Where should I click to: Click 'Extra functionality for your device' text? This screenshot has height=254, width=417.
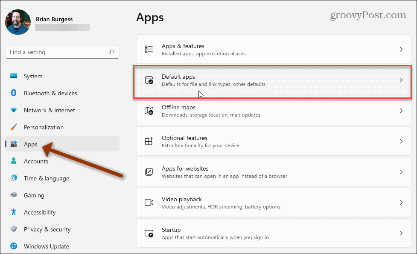[201, 146]
